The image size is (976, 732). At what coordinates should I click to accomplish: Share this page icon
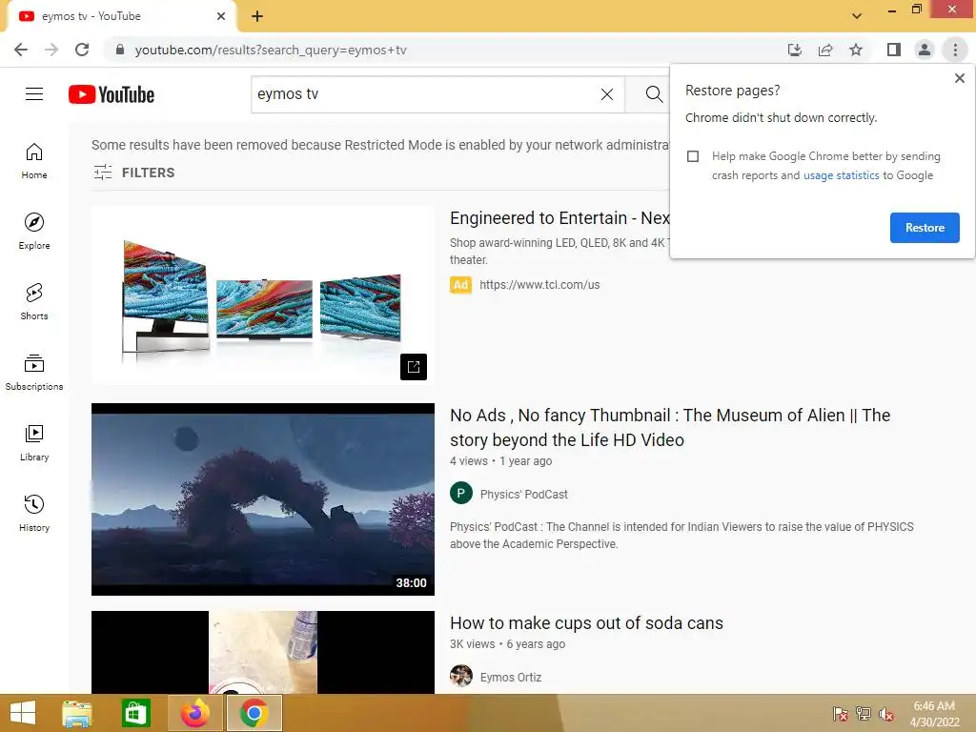(x=825, y=50)
